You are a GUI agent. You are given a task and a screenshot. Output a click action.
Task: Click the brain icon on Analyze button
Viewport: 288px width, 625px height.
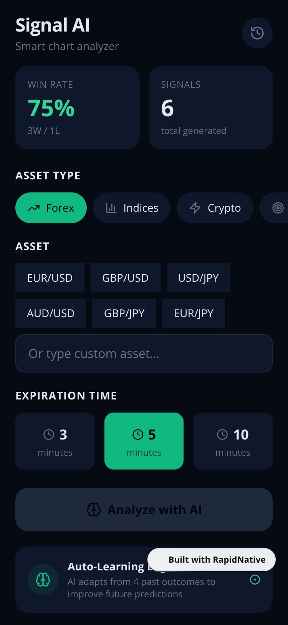pyautogui.click(x=94, y=510)
